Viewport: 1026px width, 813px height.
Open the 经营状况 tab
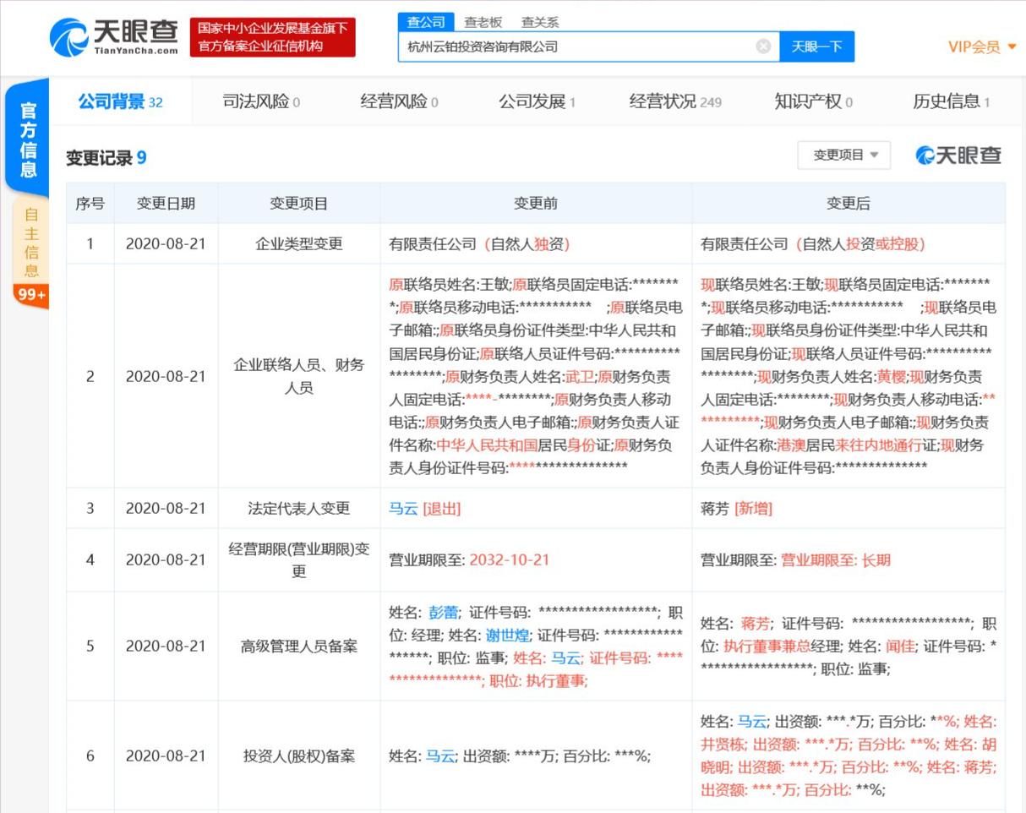click(x=674, y=102)
